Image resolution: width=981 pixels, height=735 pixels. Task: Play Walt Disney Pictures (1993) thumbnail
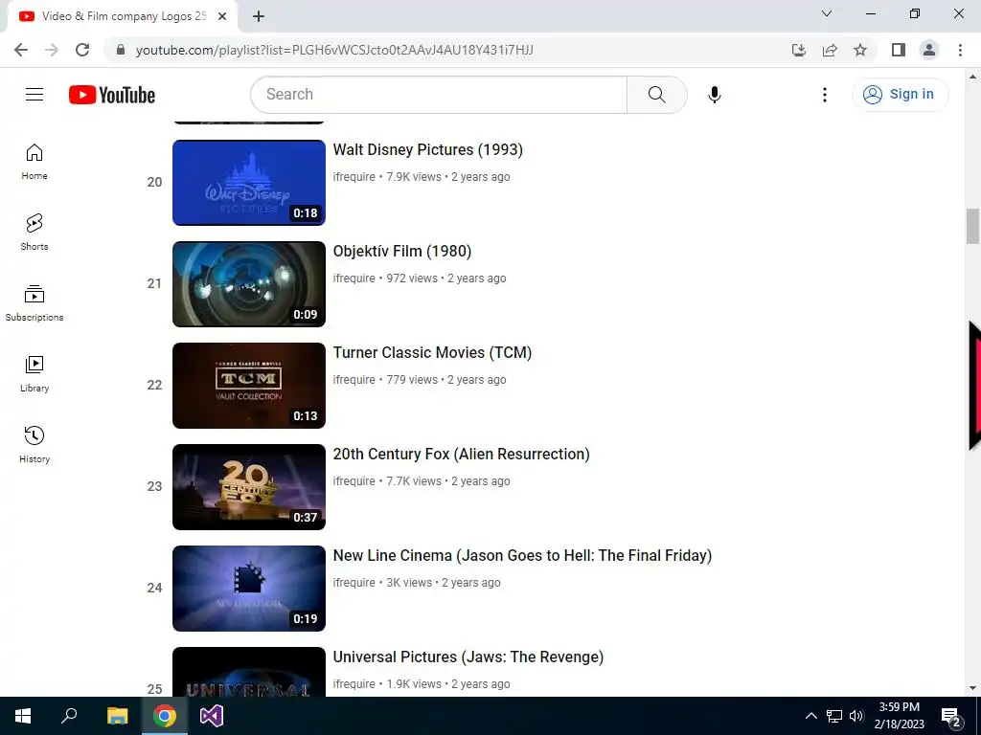[x=249, y=183]
